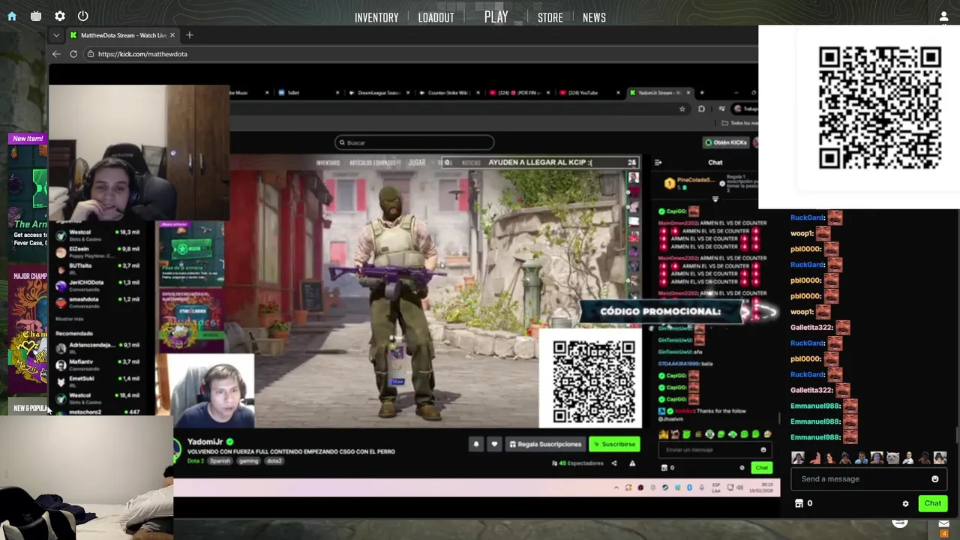Click the Obtén KICKs button
Screen dimensions: 960x540
pos(725,142)
